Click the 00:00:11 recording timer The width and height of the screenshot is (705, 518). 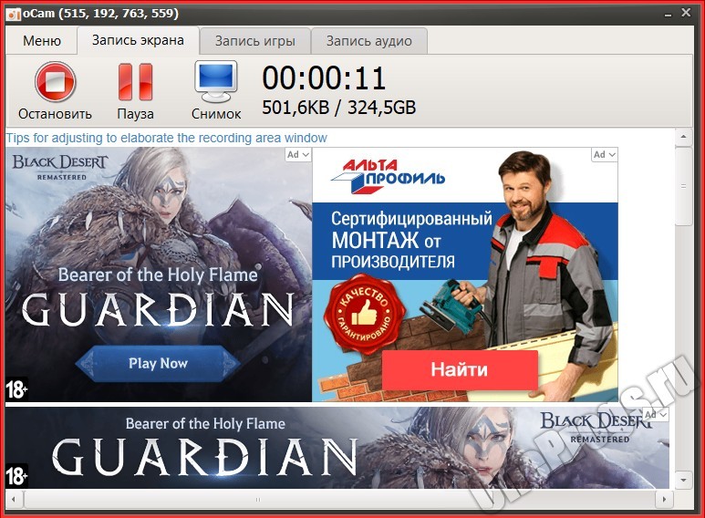tap(324, 78)
